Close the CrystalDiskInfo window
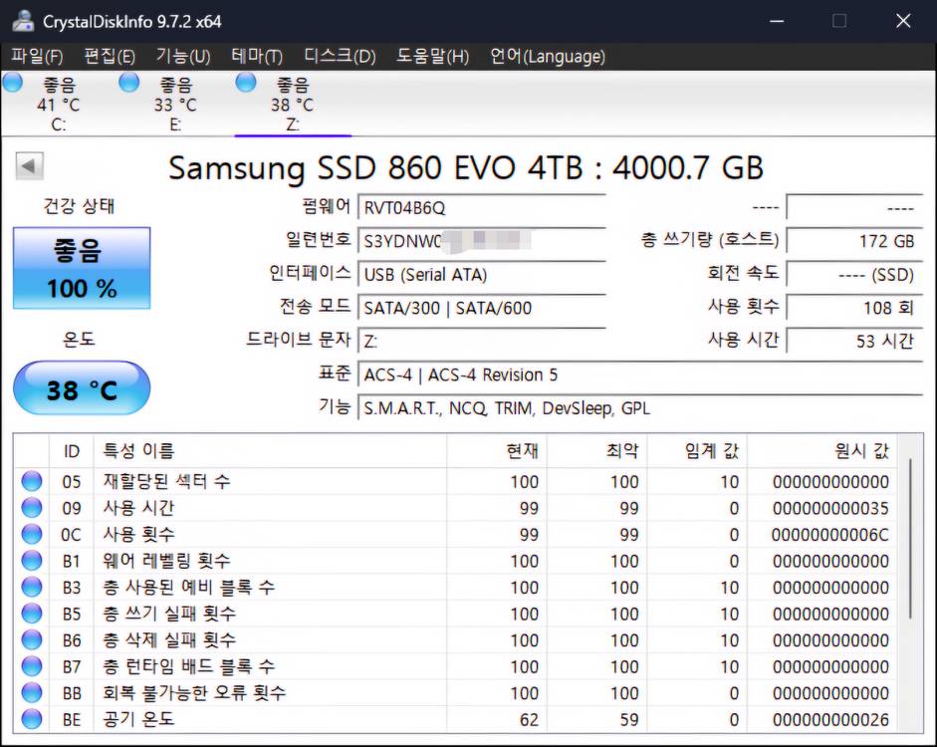 [903, 21]
